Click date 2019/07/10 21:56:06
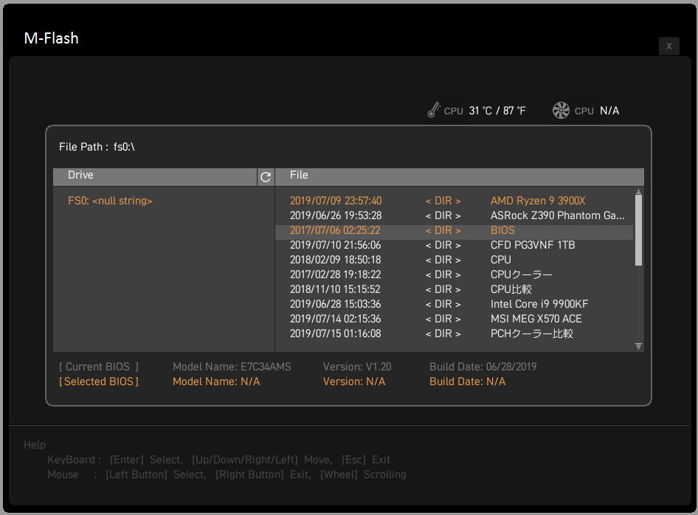The width and height of the screenshot is (698, 515). click(335, 245)
